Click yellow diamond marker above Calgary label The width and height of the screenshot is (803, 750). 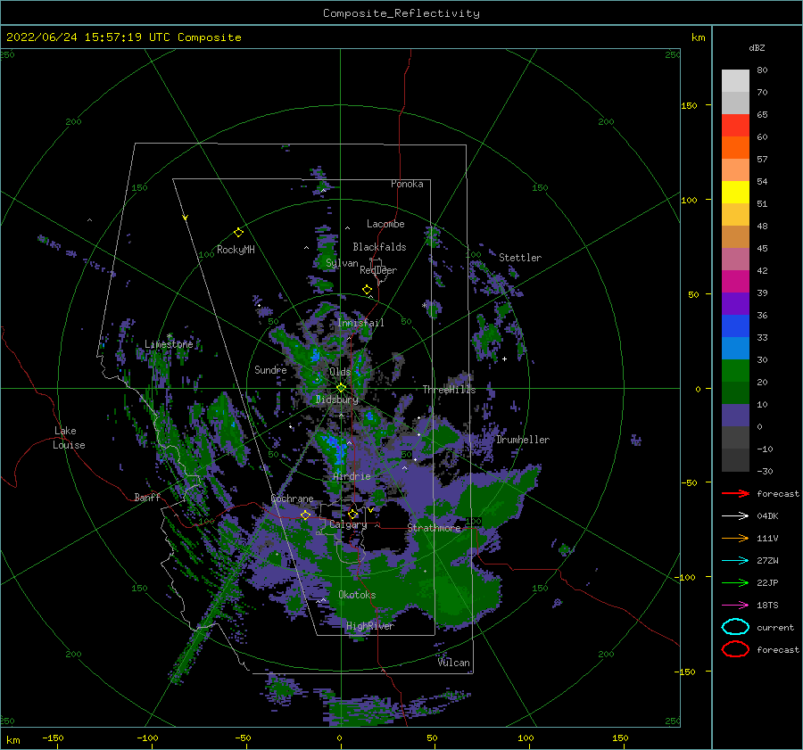[352, 514]
